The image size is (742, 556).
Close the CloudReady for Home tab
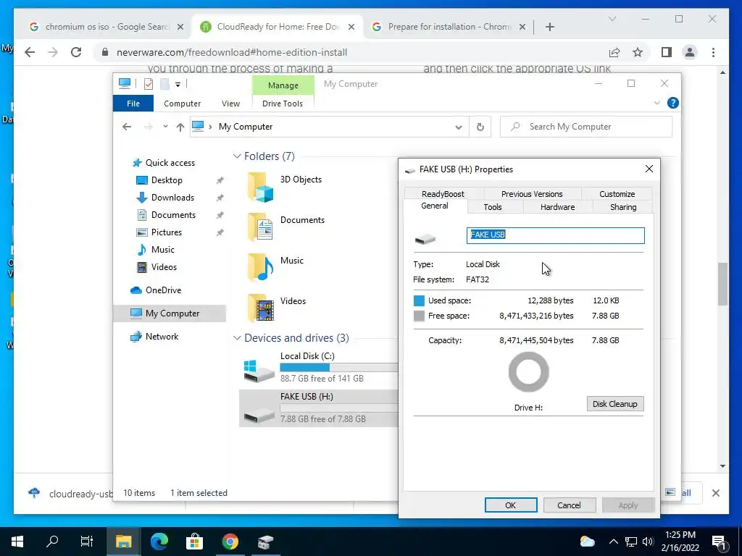tap(351, 27)
